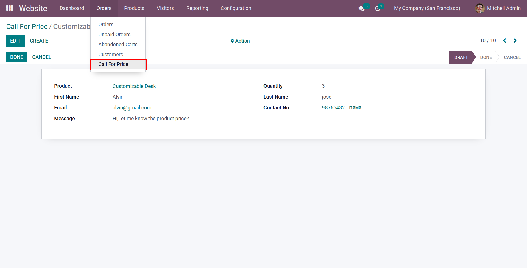Open the activities clock icon
Viewport: 527px width, 268px height.
coord(378,9)
